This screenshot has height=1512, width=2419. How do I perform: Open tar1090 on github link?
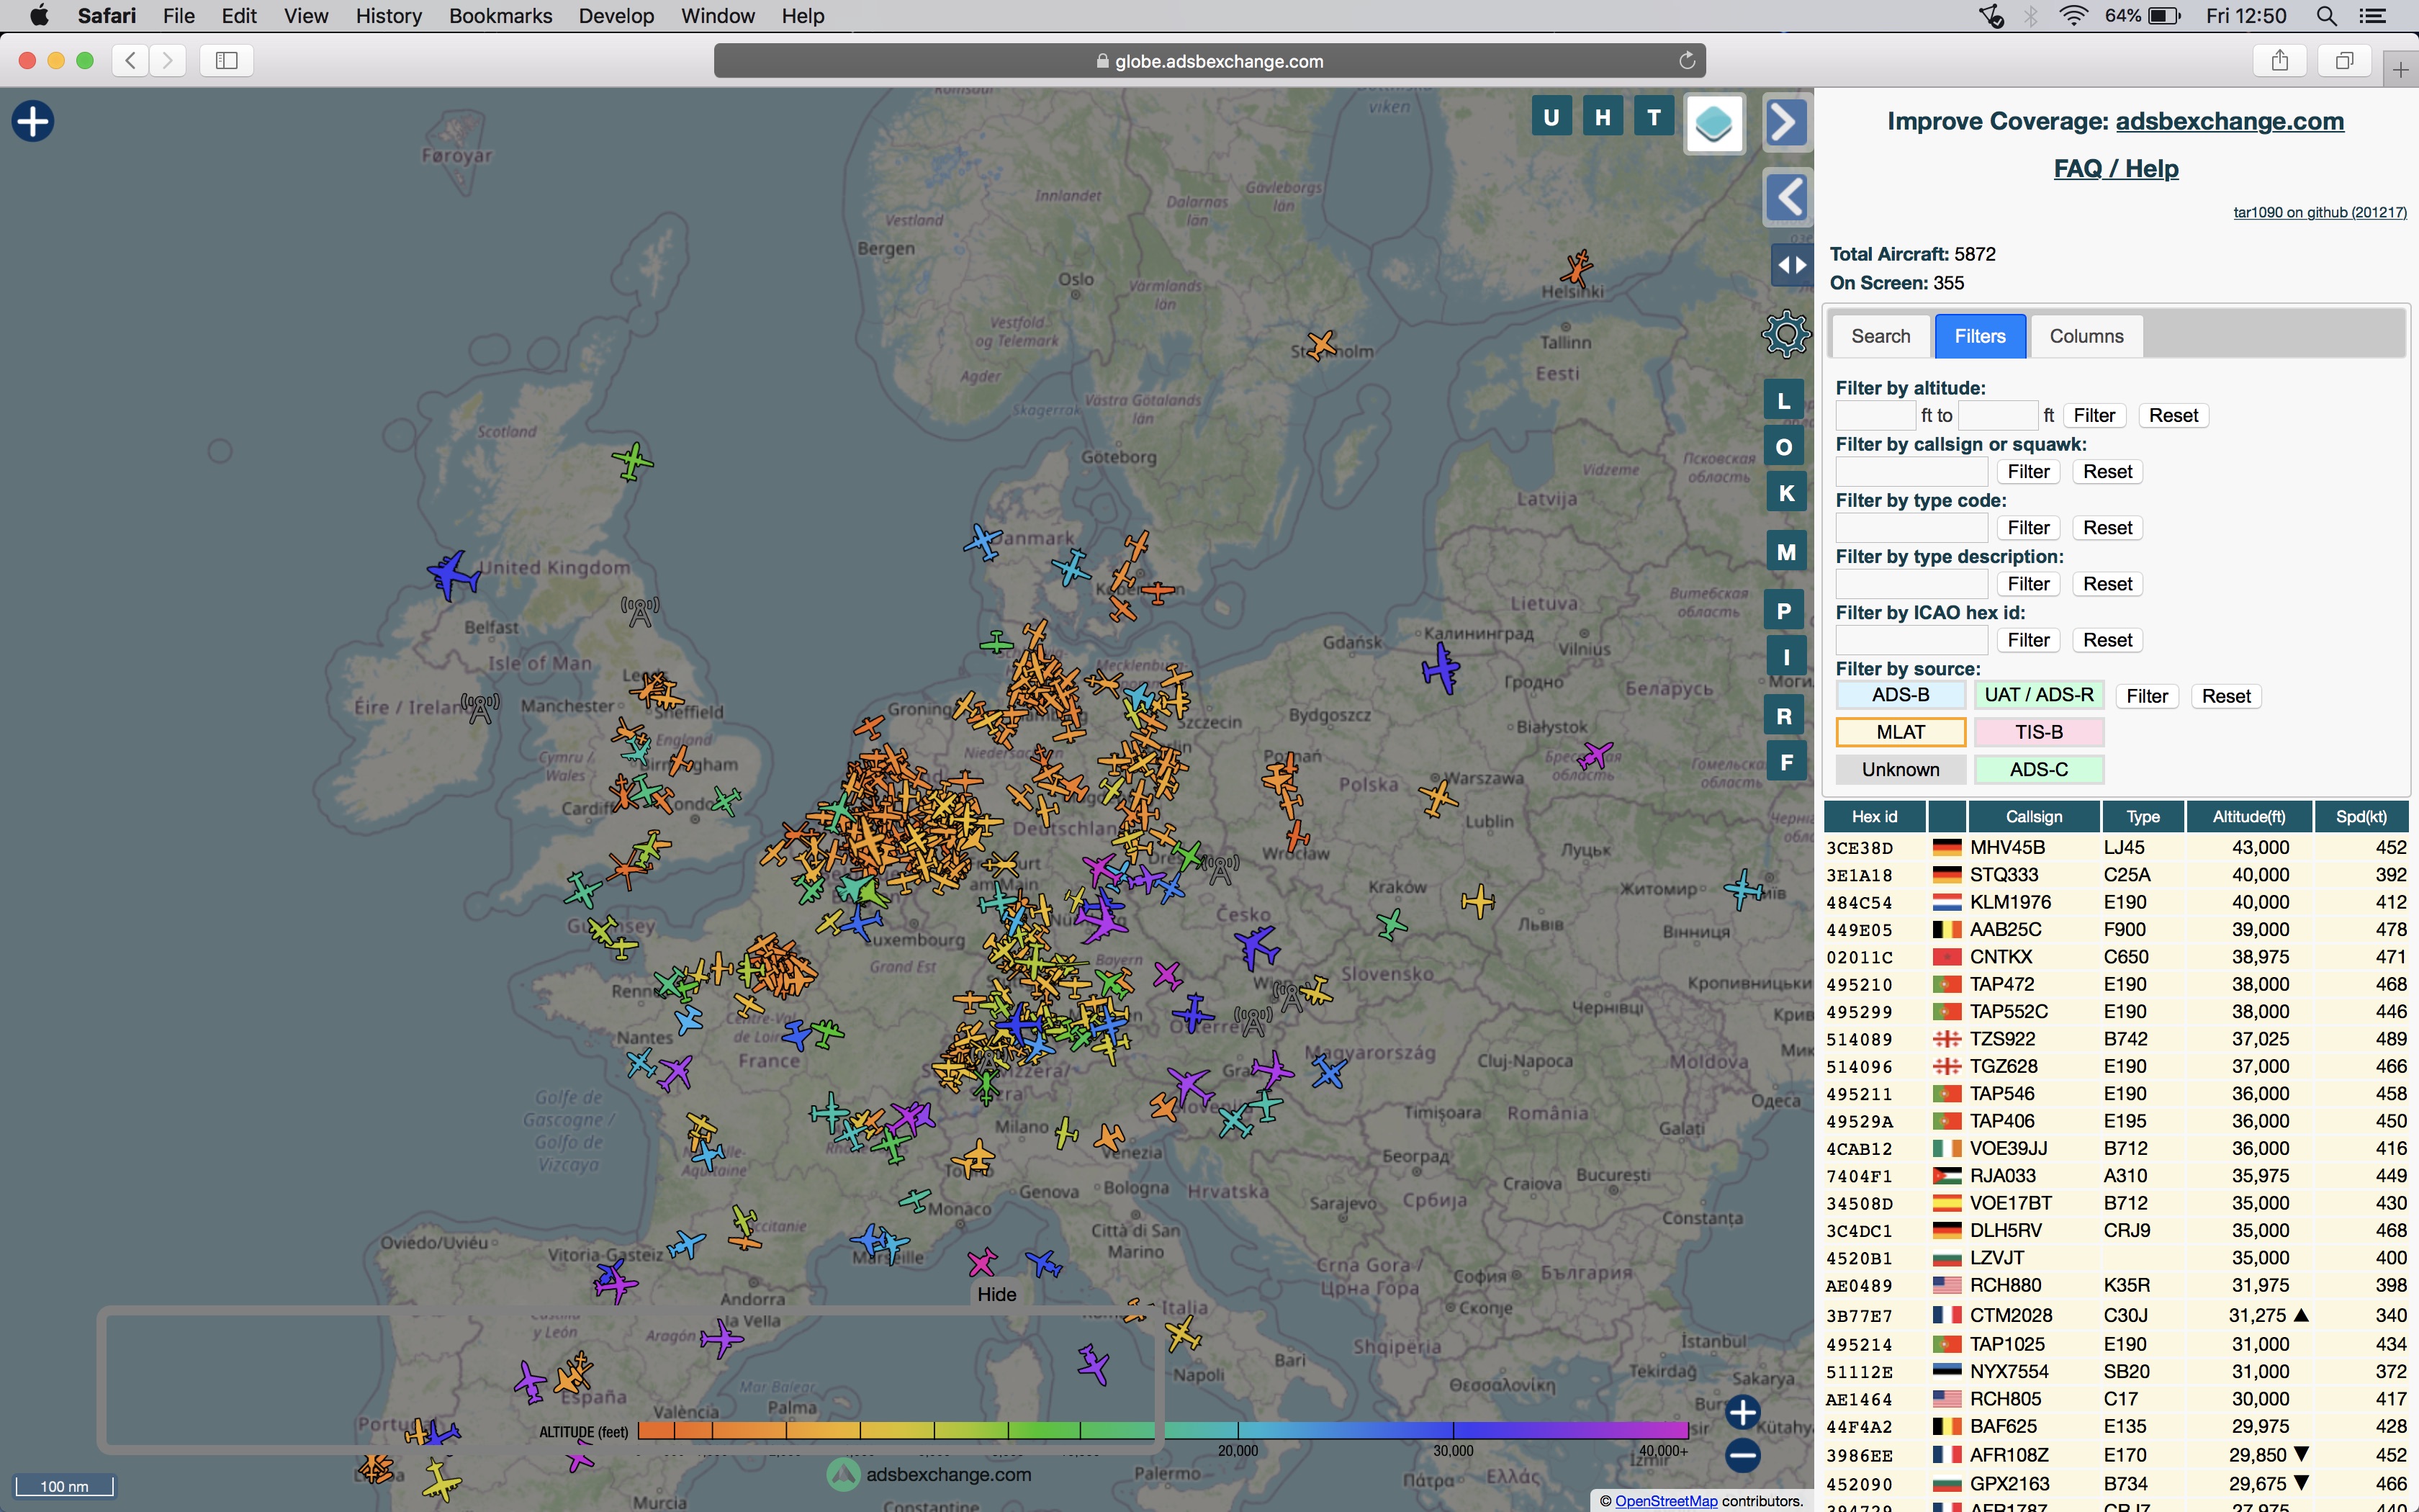coord(2319,212)
